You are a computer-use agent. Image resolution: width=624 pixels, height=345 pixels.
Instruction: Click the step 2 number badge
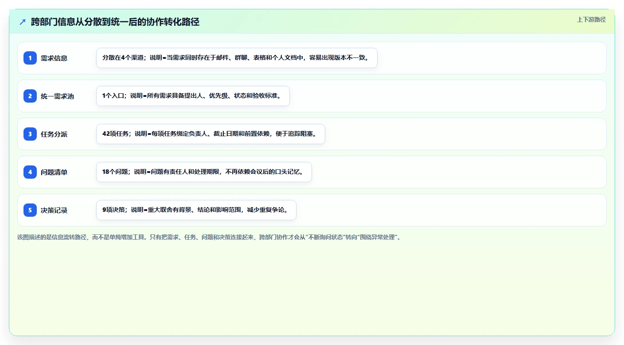pyautogui.click(x=30, y=96)
